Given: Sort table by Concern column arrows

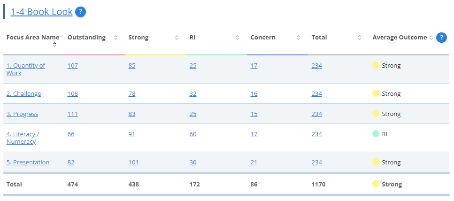Looking at the screenshot, I should click(x=299, y=38).
